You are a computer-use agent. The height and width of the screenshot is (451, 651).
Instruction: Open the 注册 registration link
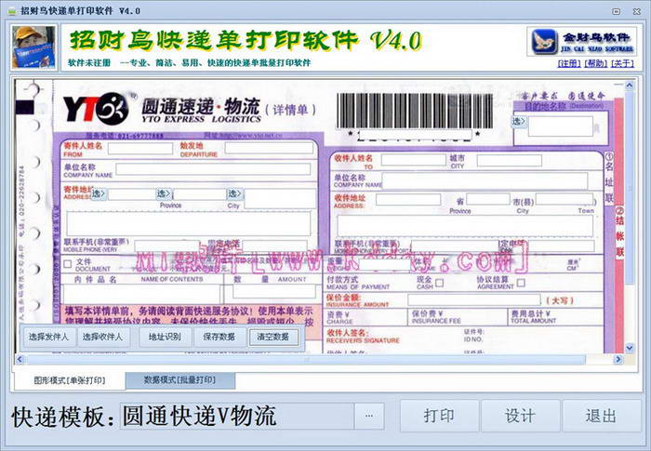(569, 63)
